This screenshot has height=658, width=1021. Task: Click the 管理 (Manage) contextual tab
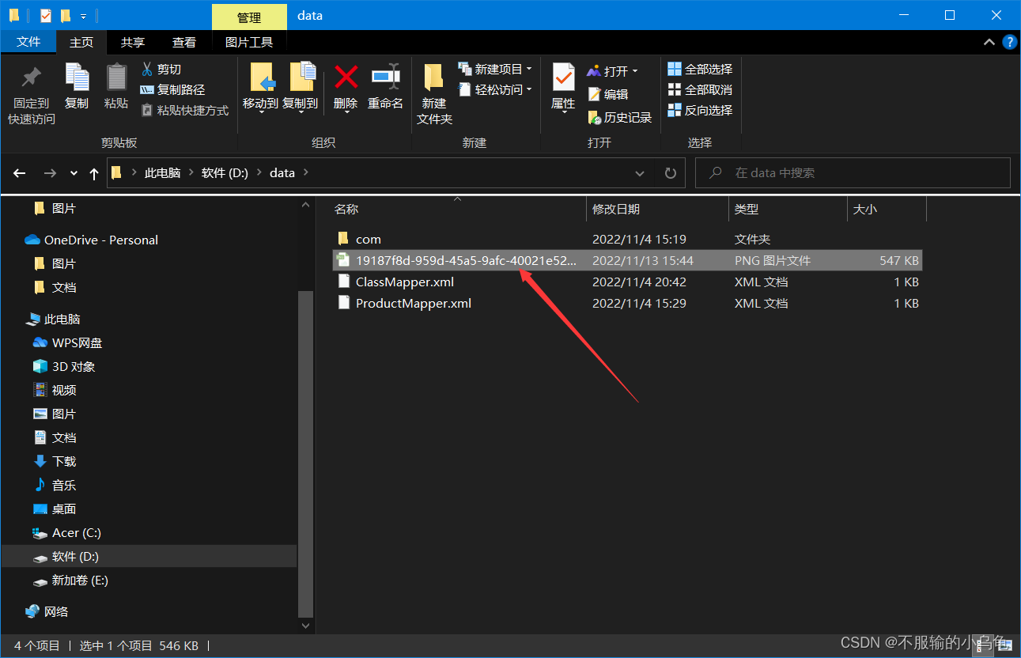249,17
